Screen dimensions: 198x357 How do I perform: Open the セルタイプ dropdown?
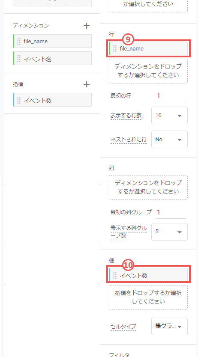point(169,327)
